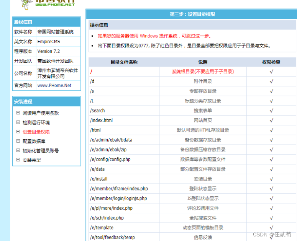The image size is (297, 241).
Task: Click the check mark in the /d row
Action: (x=271, y=81)
